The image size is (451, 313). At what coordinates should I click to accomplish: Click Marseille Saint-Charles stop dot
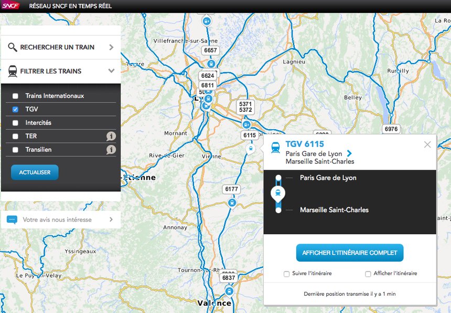click(x=278, y=210)
